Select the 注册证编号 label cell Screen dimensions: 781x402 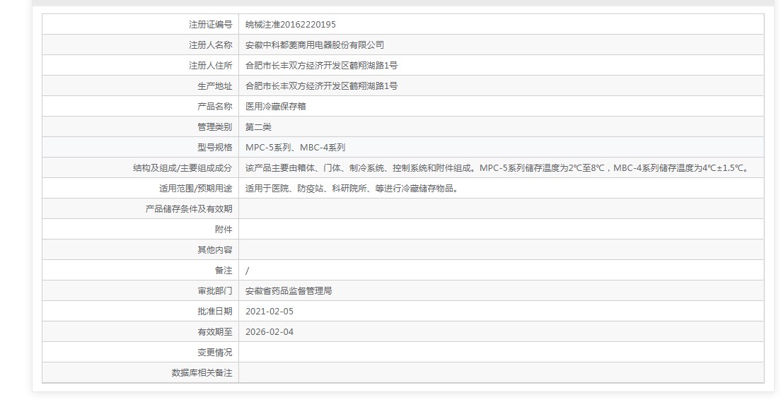210,25
